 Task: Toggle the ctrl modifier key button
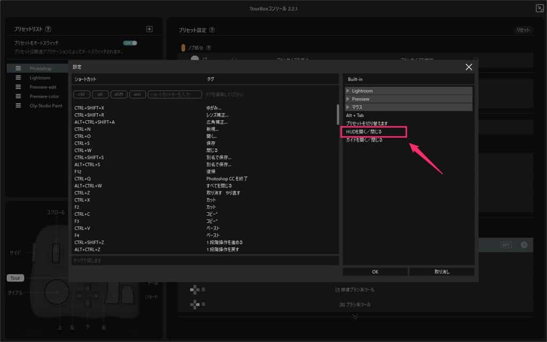click(x=82, y=95)
